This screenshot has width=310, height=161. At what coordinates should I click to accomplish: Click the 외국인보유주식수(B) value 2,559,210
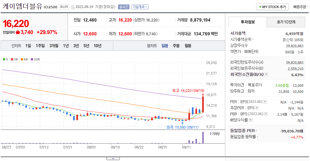coord(295,69)
